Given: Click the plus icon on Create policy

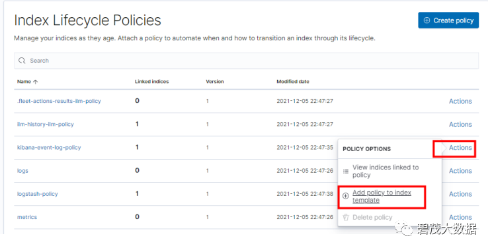Looking at the screenshot, I should click(427, 20).
